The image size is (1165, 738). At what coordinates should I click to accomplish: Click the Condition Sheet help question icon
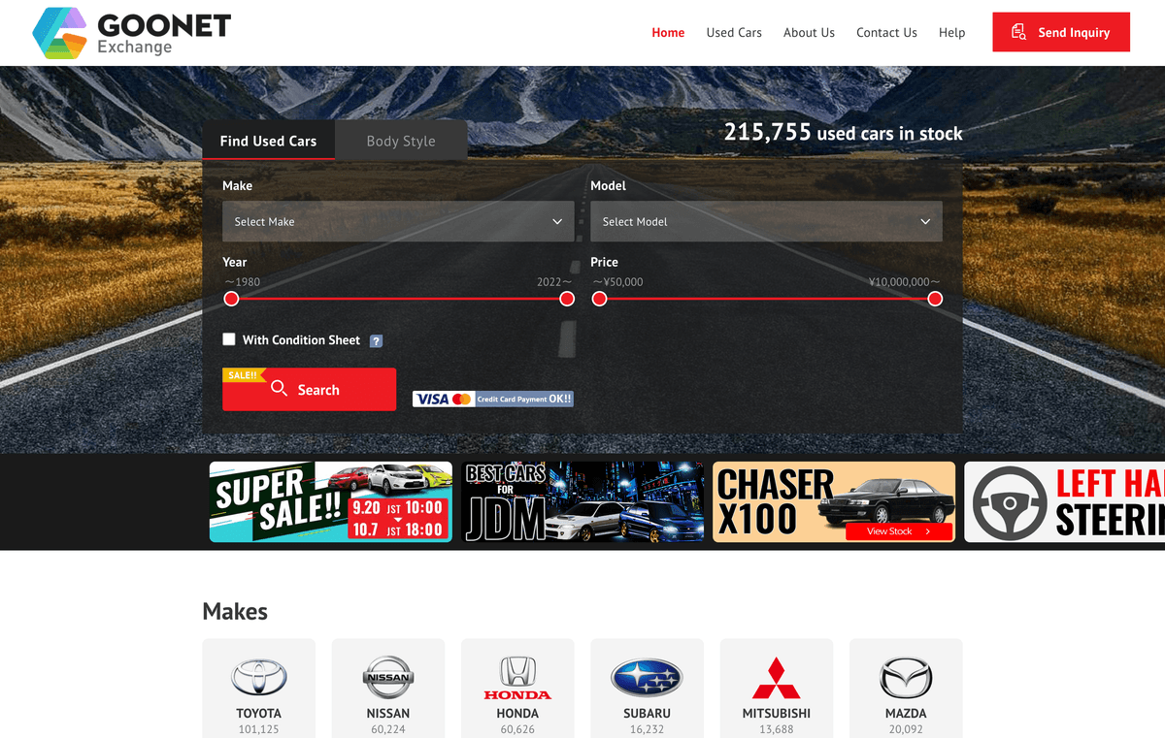click(376, 341)
